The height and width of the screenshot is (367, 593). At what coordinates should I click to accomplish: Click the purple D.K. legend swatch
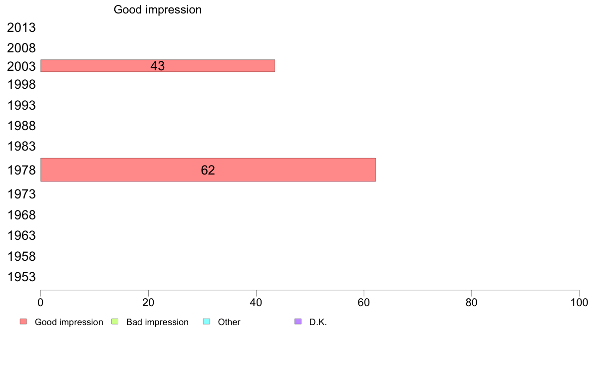[298, 322]
